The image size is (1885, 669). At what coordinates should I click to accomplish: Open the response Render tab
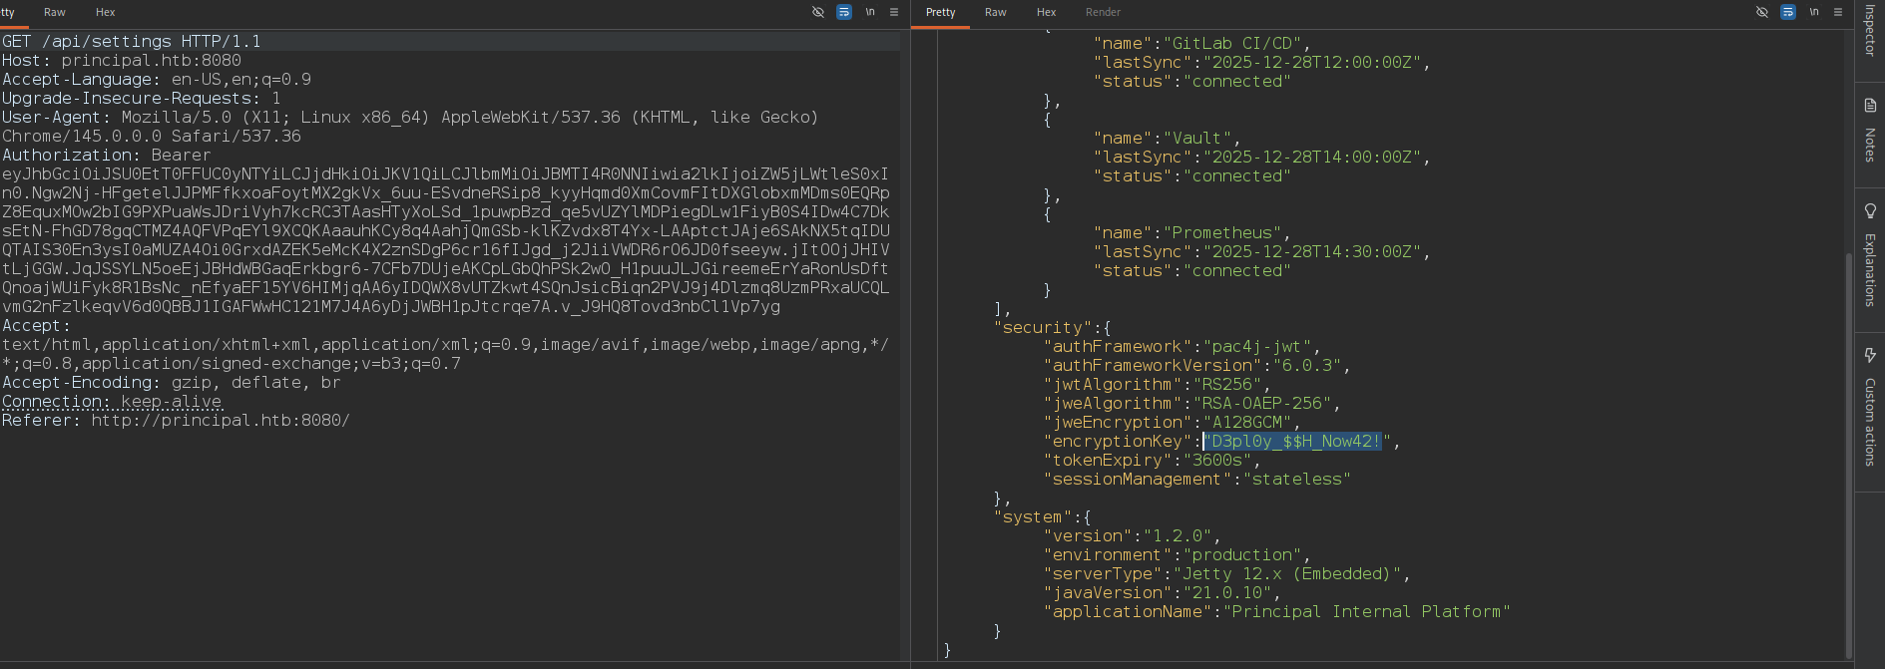click(1103, 12)
